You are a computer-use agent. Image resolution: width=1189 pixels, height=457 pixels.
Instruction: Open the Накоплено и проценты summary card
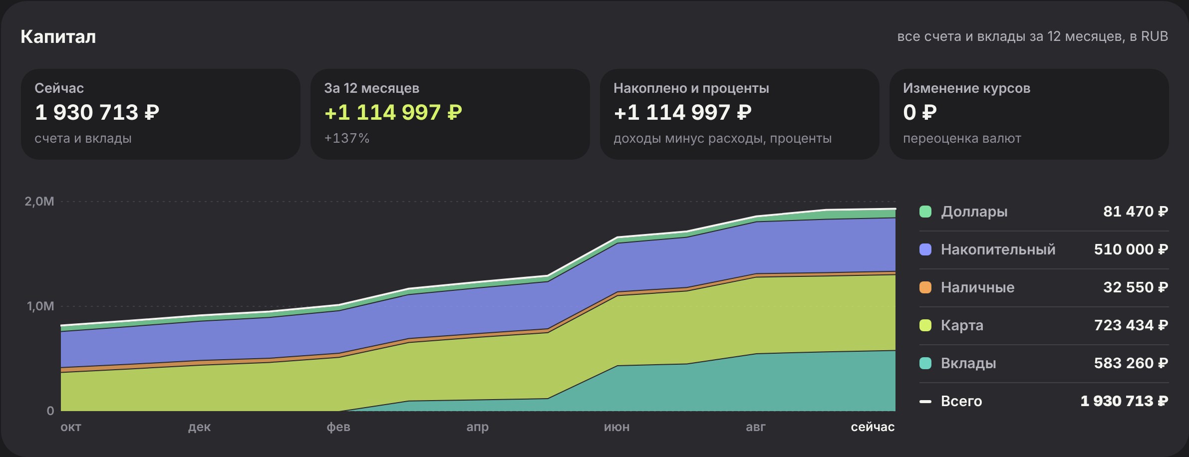pyautogui.click(x=740, y=114)
